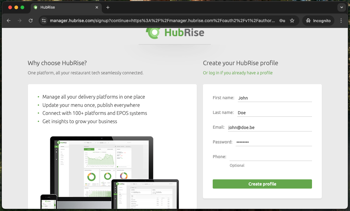Bookmark this page with the star icon
350x211 pixels.
(x=292, y=21)
